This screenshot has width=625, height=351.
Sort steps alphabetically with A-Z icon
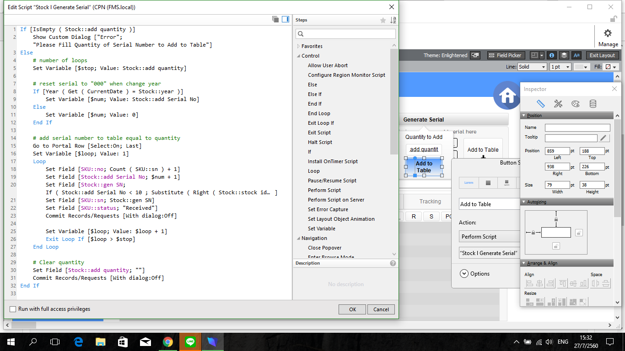(x=393, y=20)
